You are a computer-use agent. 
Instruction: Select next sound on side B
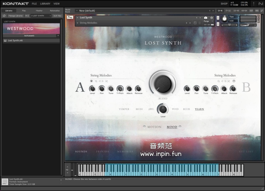(x=225, y=81)
